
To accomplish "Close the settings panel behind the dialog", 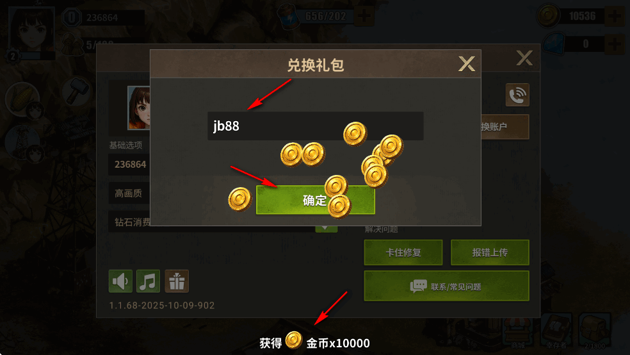I will [524, 58].
